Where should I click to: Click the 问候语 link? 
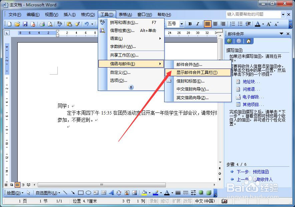click(251, 89)
